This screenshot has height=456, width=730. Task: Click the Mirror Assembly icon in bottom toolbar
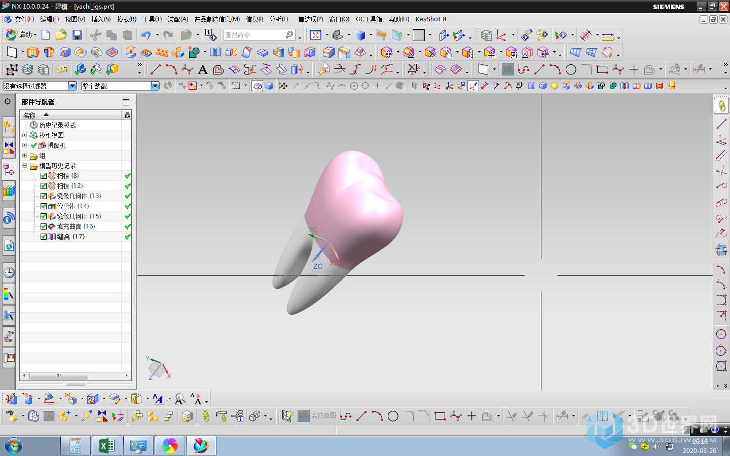102,416
